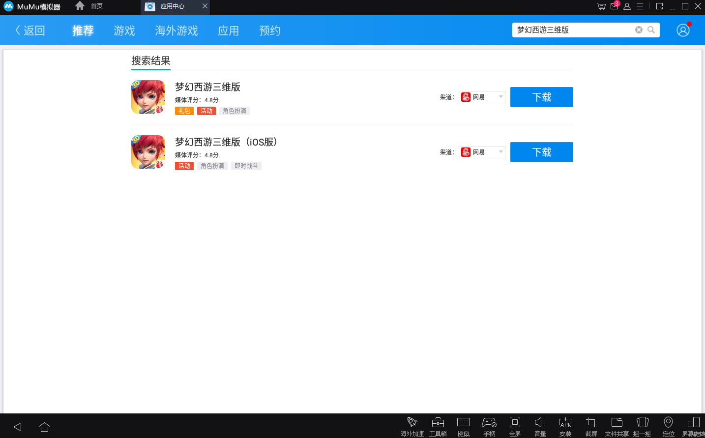705x438 pixels.
Task: Click 即时战斗 tag
Action: 246,166
